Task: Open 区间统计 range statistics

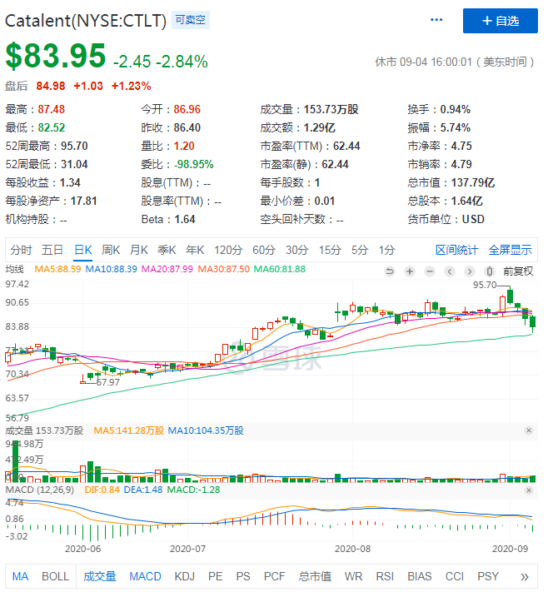Action: pos(456,250)
